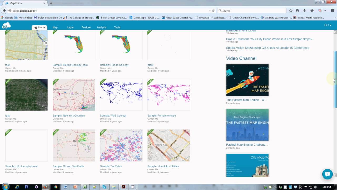Image resolution: width=337 pixels, height=190 pixels.
Task: Open the Tools menu
Action: pos(117,27)
